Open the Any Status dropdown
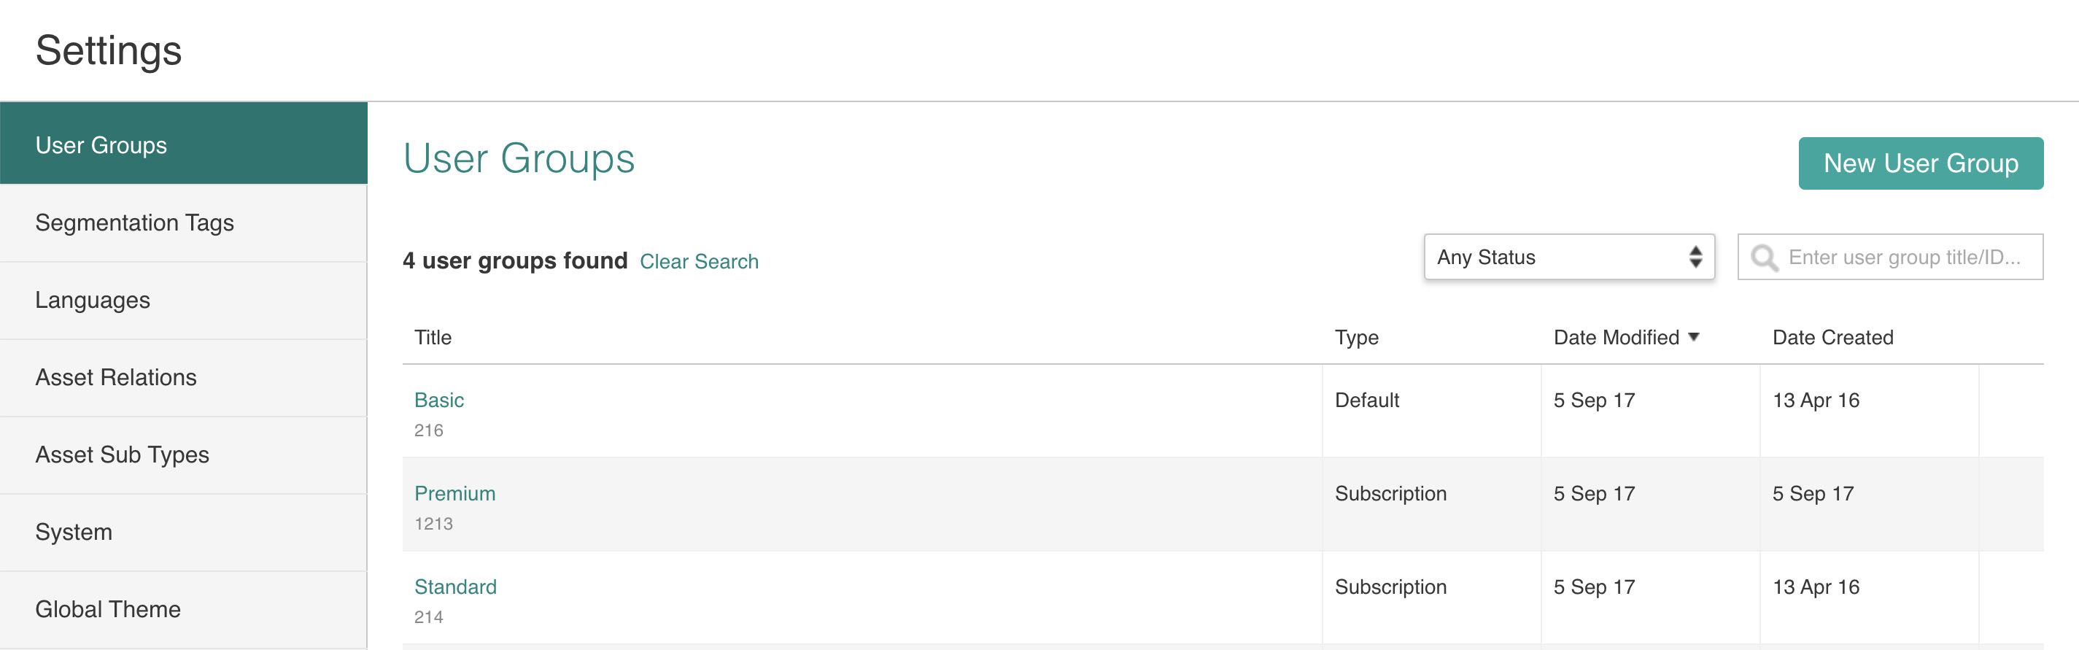The image size is (2079, 650). click(x=1569, y=258)
